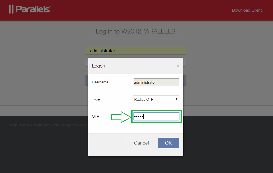Focus the OTP password input field

[x=156, y=116]
